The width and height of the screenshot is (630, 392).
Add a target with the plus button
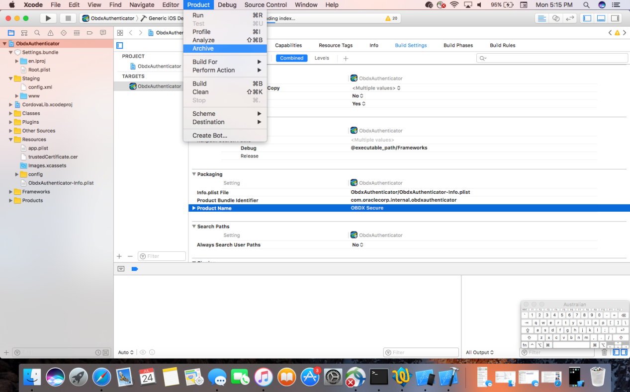click(x=119, y=256)
